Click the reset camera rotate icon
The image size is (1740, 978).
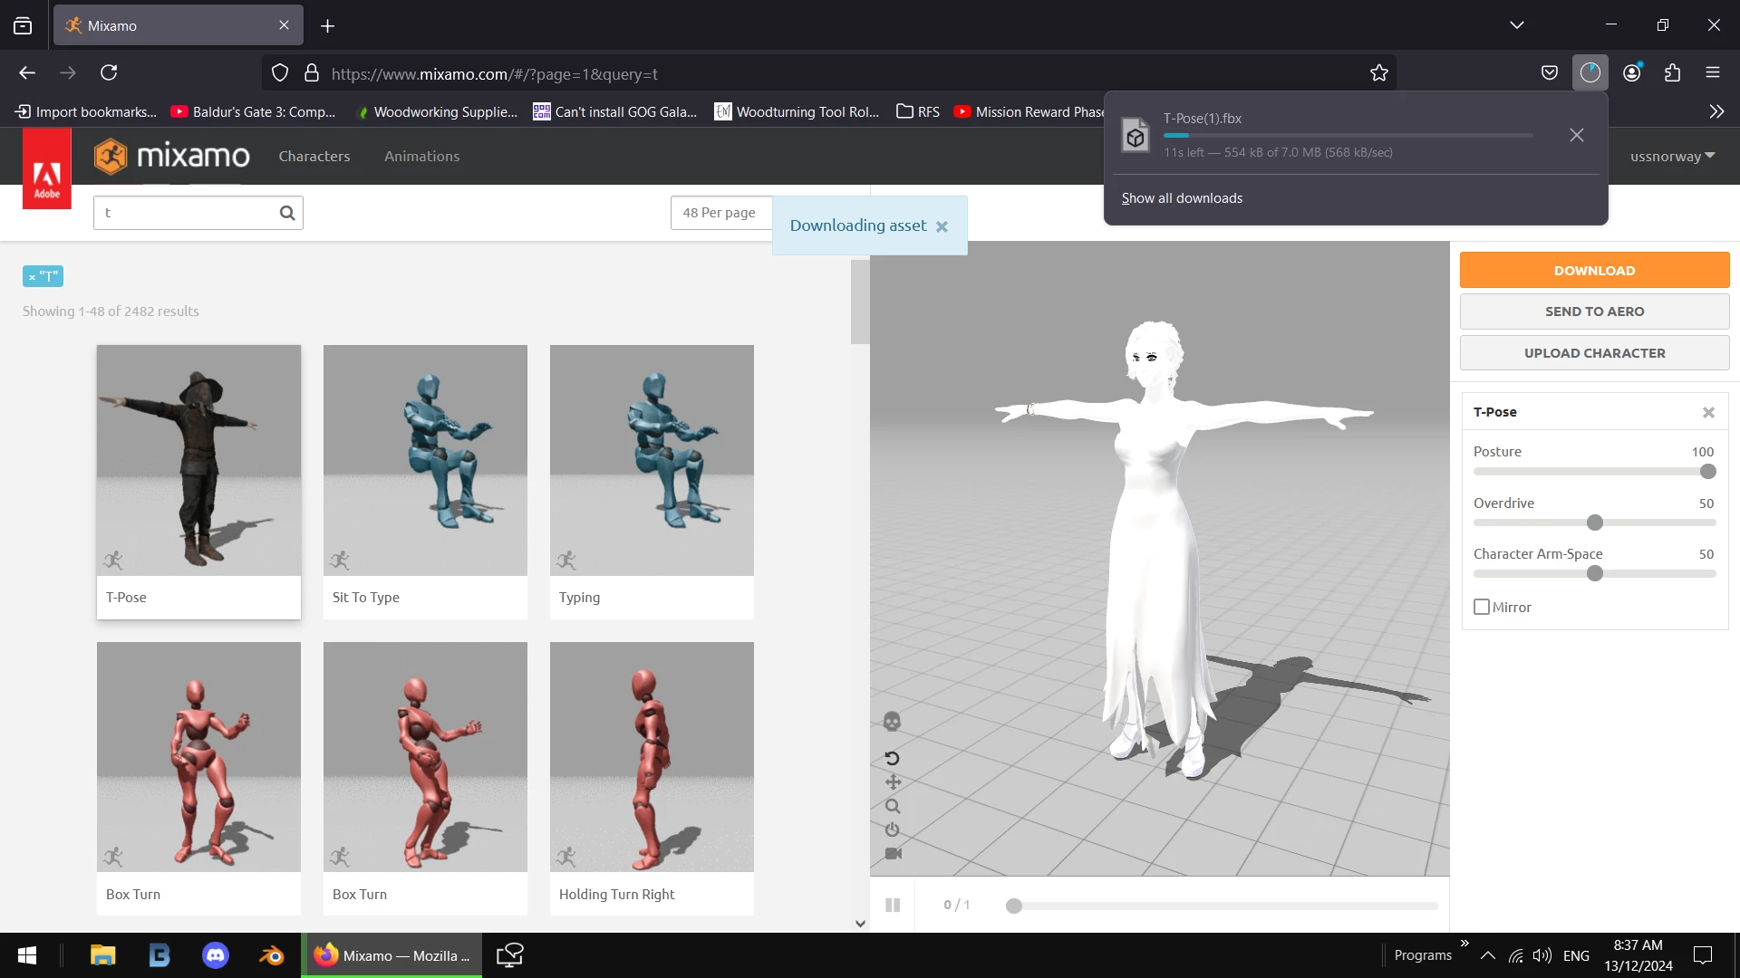[892, 758]
